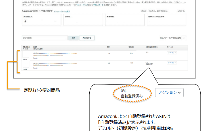Image resolution: width=202 pixels, height=132 pixels.
Task: Click the 商品名 ASIN/SKU/価格 column header
Action: 38,48
